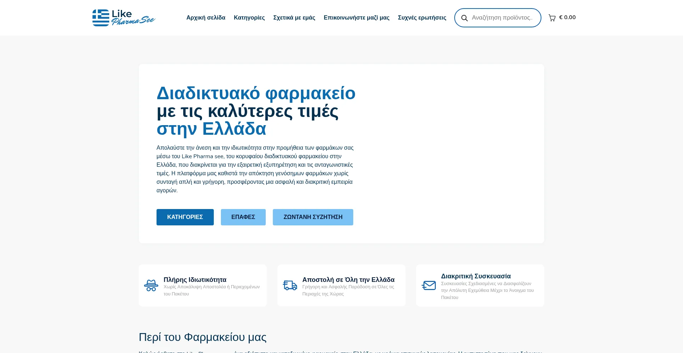Click the € 0.00 cart total
Image resolution: width=683 pixels, height=353 pixels.
tap(567, 17)
